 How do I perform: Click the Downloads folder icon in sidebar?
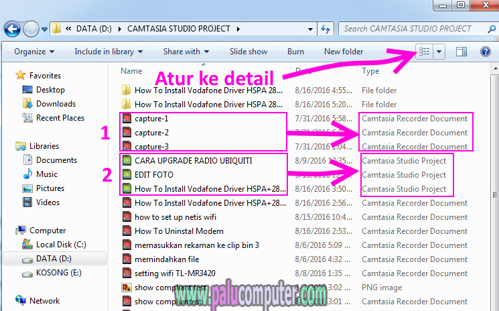pos(27,103)
